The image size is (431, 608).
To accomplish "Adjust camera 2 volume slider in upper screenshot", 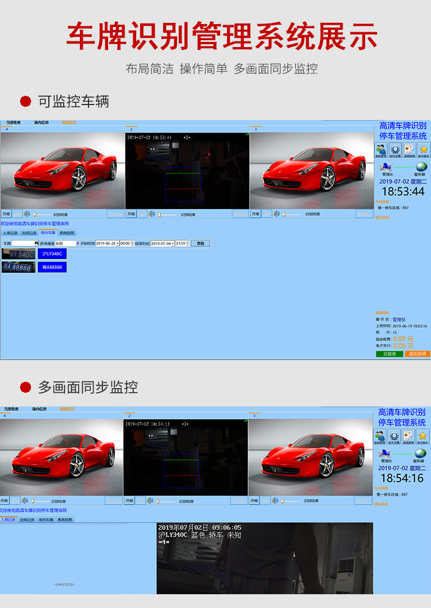I will [167, 214].
